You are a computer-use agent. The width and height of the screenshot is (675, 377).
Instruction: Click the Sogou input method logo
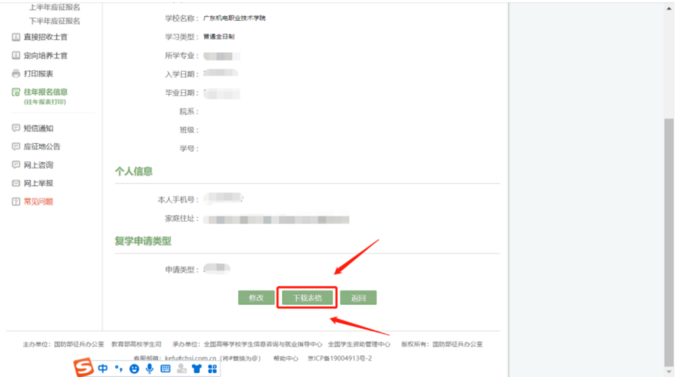83,368
